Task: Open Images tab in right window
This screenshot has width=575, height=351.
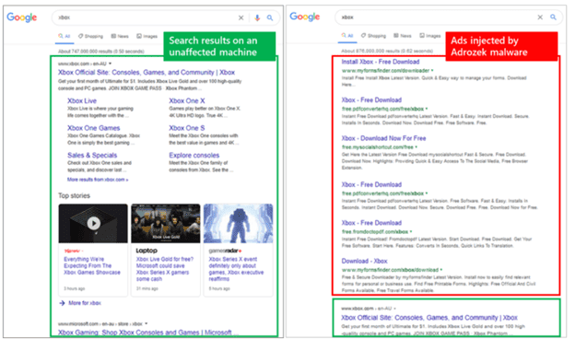Action: point(430,36)
